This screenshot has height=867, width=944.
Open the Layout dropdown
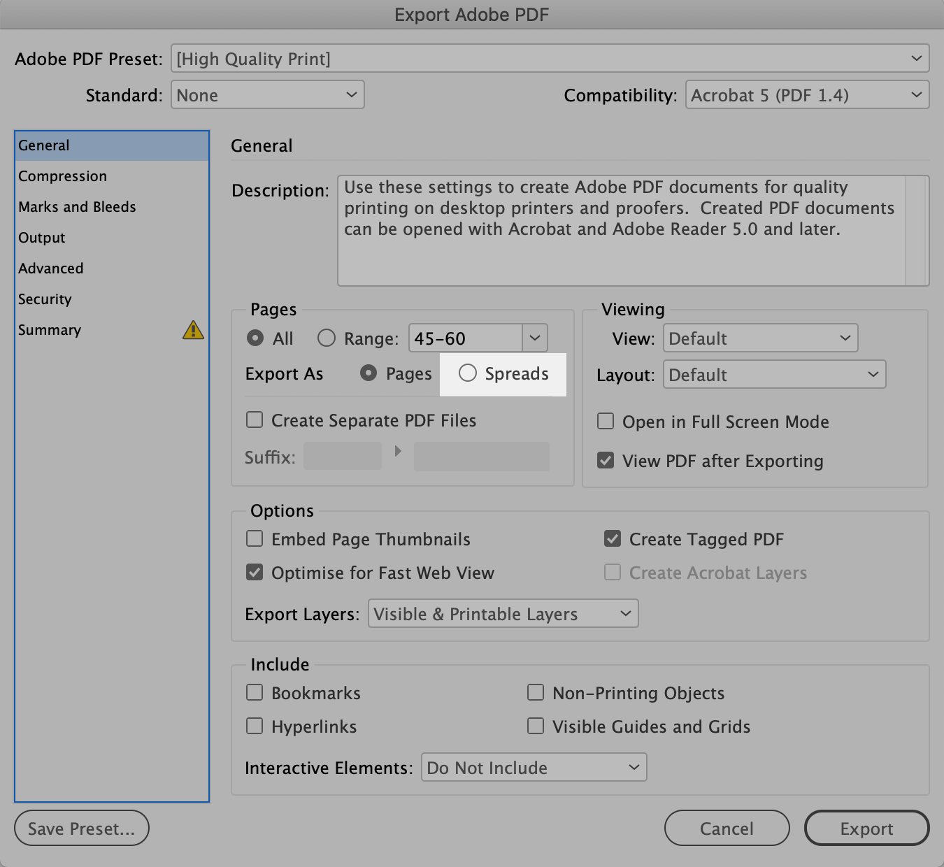[775, 375]
